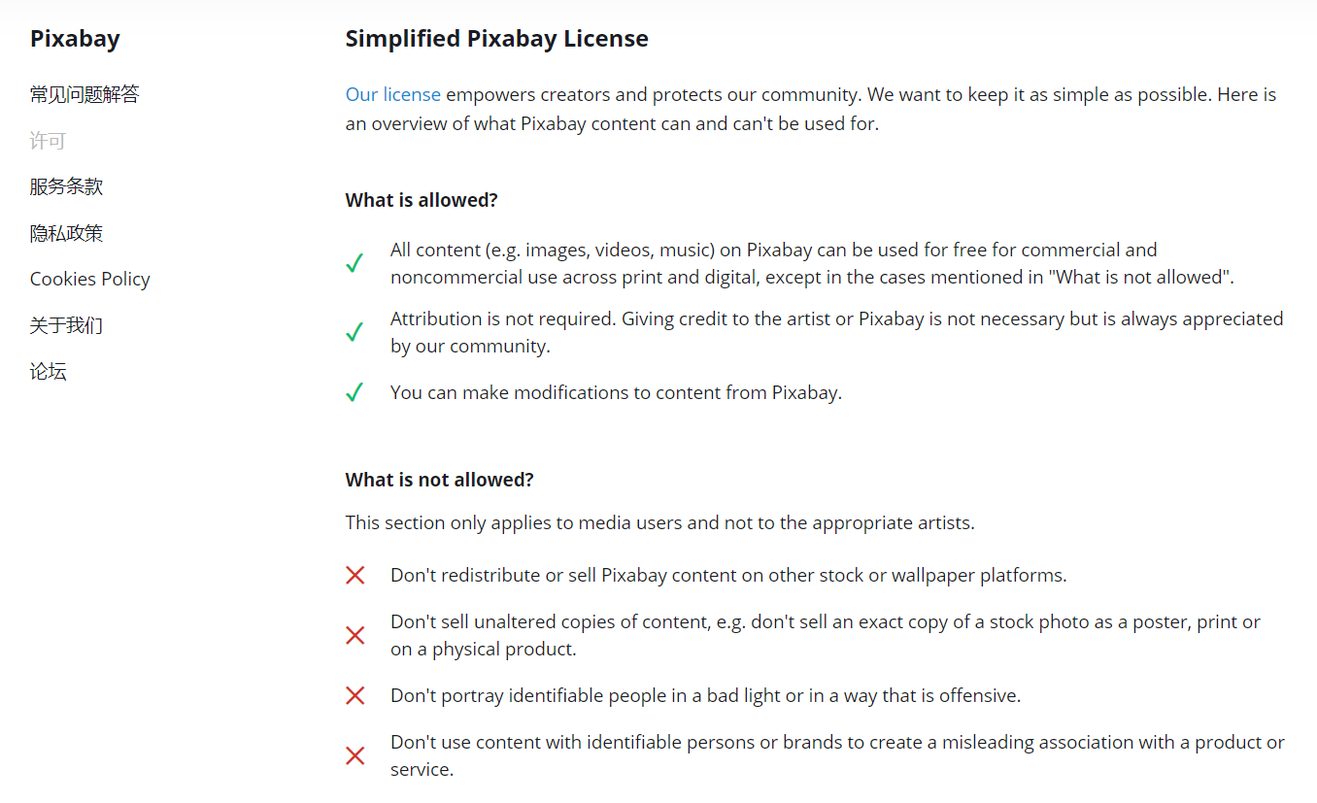Click the 'Simplified Pixabay License' title
Viewport: 1317px width, 803px height.
pyautogui.click(x=497, y=39)
